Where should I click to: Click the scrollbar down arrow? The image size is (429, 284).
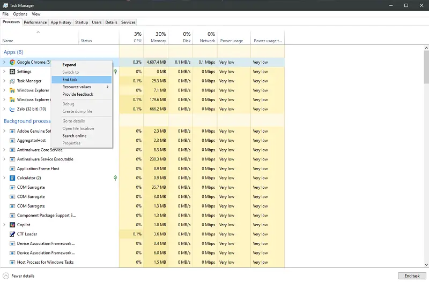pyautogui.click(x=426, y=265)
